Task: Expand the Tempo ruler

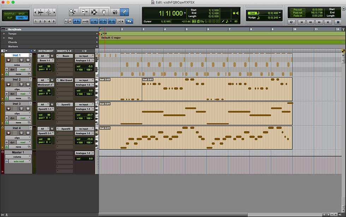Action: [4, 34]
